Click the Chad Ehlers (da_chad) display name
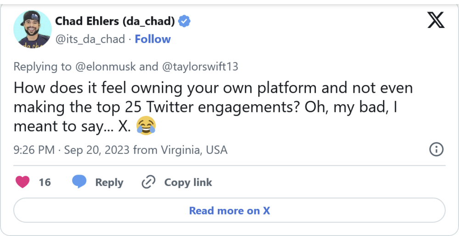 (115, 21)
